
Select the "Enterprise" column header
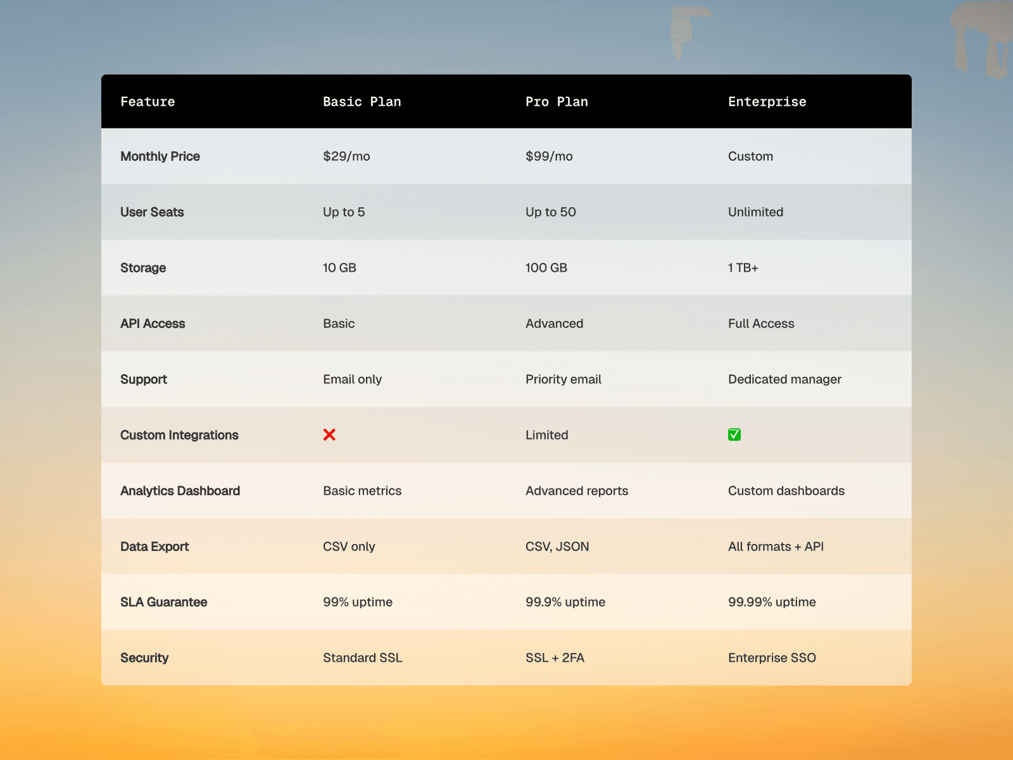pyautogui.click(x=767, y=101)
